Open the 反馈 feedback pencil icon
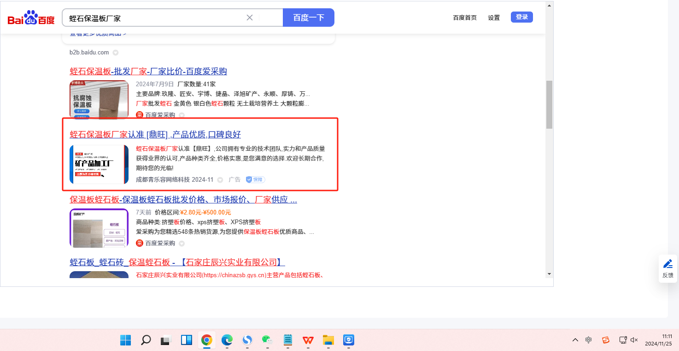The image size is (679, 351). point(667,264)
